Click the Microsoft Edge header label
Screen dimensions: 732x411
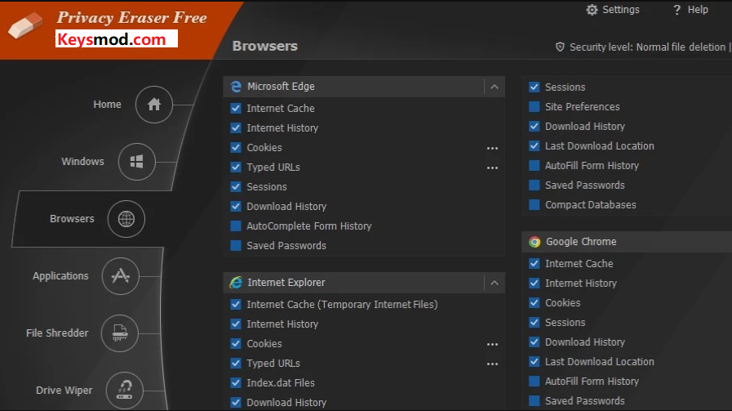click(x=281, y=87)
